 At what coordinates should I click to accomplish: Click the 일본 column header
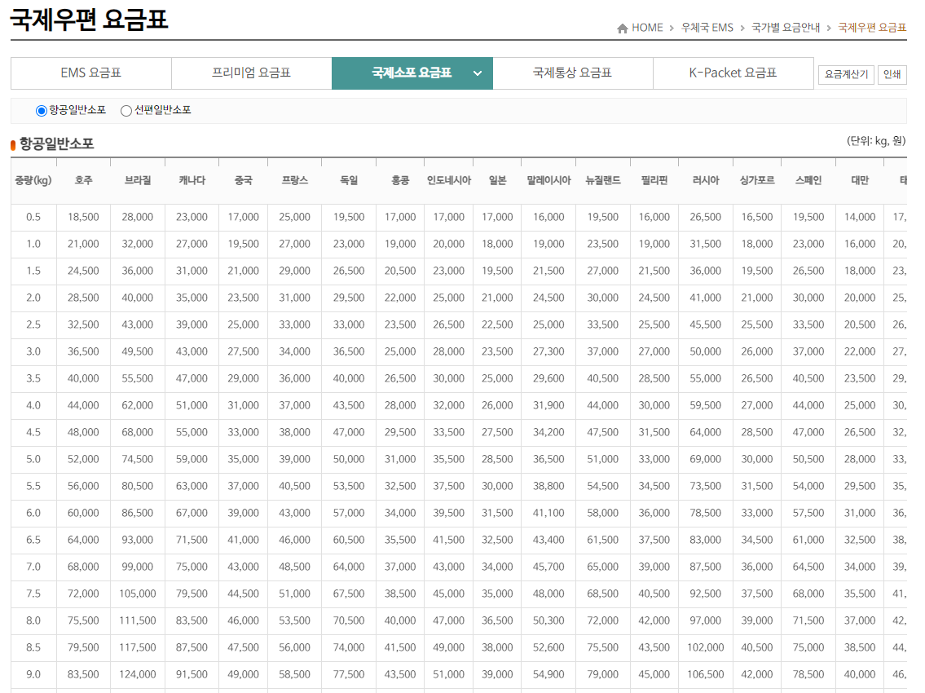497,181
